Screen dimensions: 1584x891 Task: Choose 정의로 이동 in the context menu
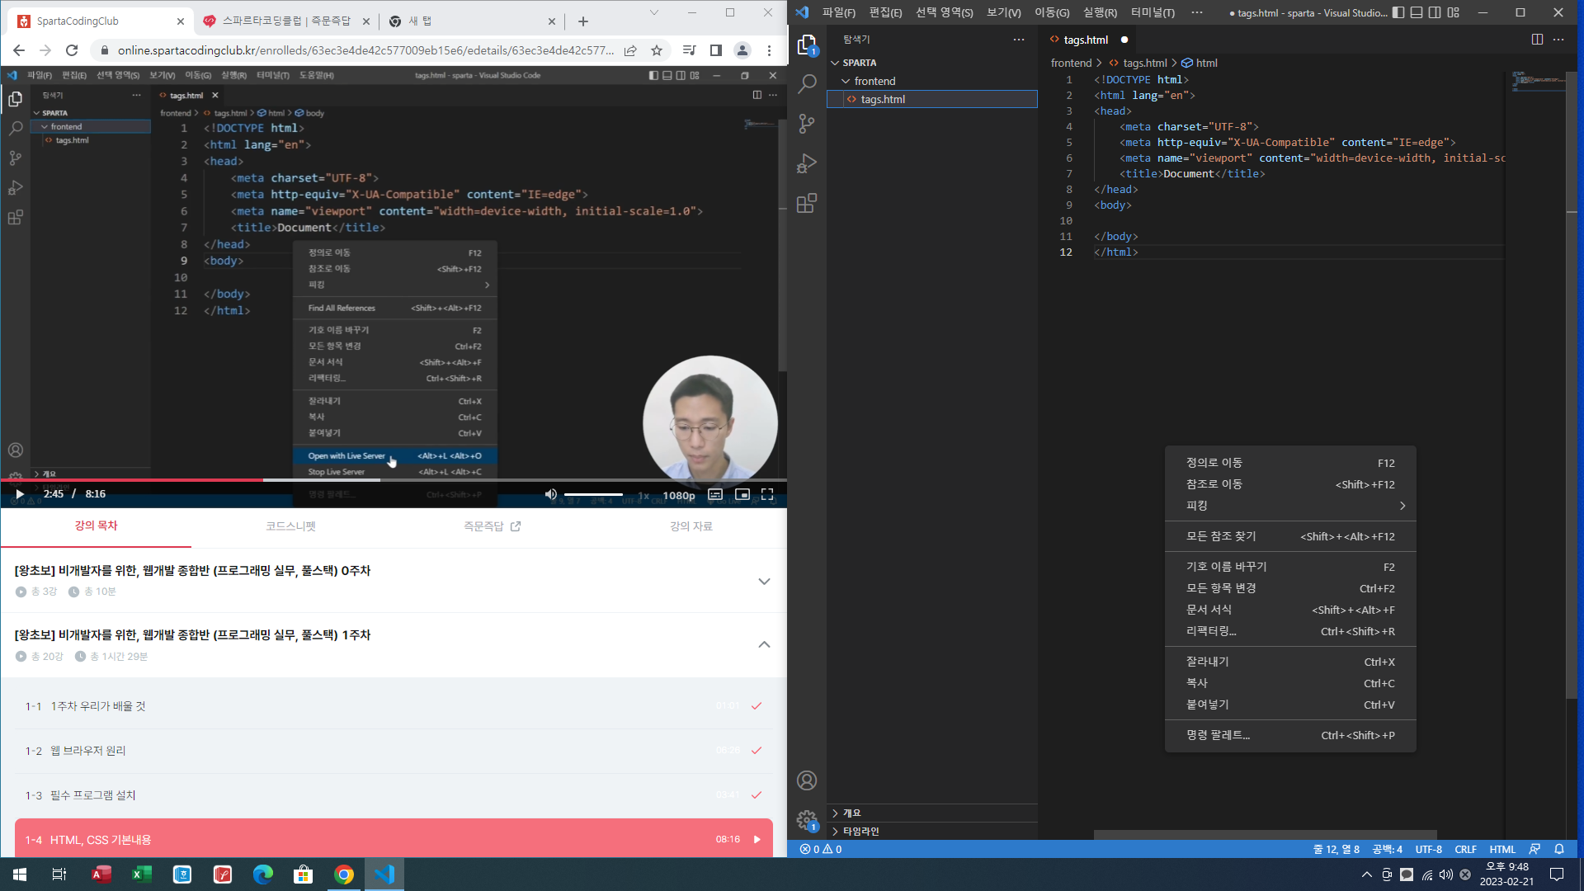pos(1290,463)
